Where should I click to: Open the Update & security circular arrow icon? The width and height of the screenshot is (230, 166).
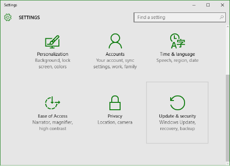point(178,103)
